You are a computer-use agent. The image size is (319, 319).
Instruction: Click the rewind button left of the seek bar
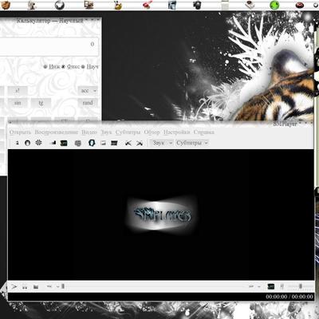coord(49,286)
